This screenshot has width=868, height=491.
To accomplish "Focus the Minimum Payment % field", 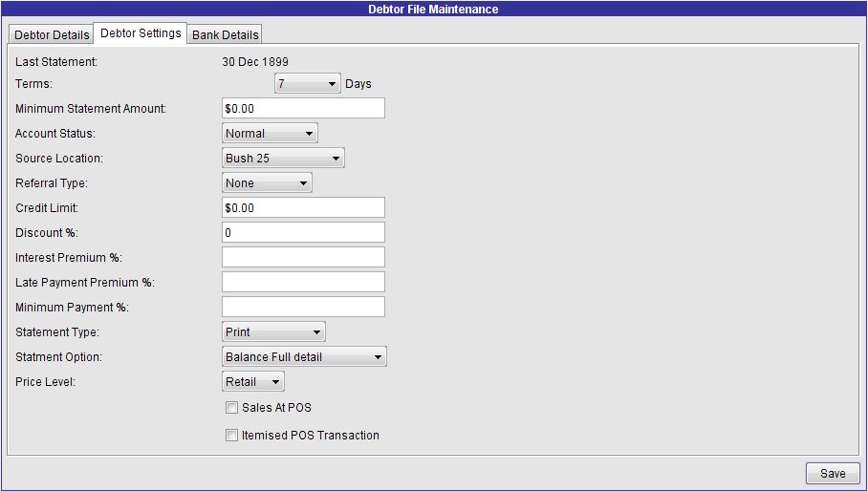I will 303,308.
